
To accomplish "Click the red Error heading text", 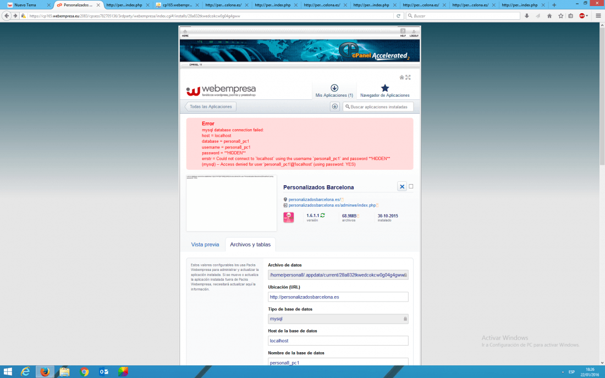I will pyautogui.click(x=208, y=124).
